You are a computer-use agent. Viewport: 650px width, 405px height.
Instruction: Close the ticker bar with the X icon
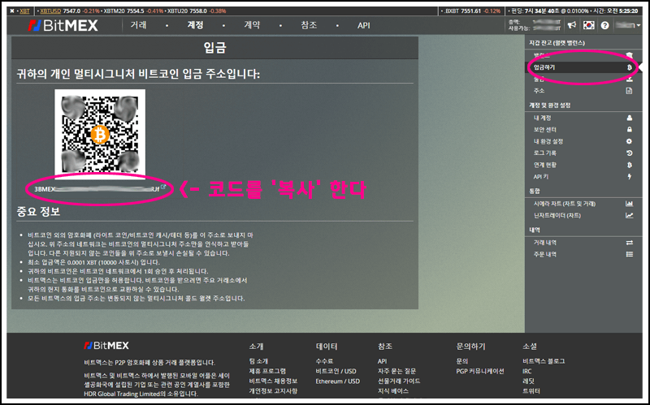click(x=12, y=11)
